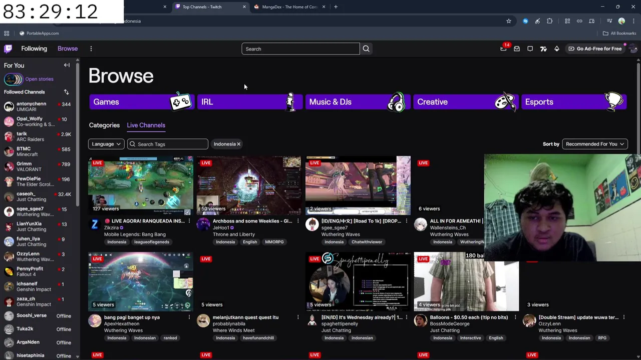Focus the Twitch Search field

pyautogui.click(x=300, y=48)
